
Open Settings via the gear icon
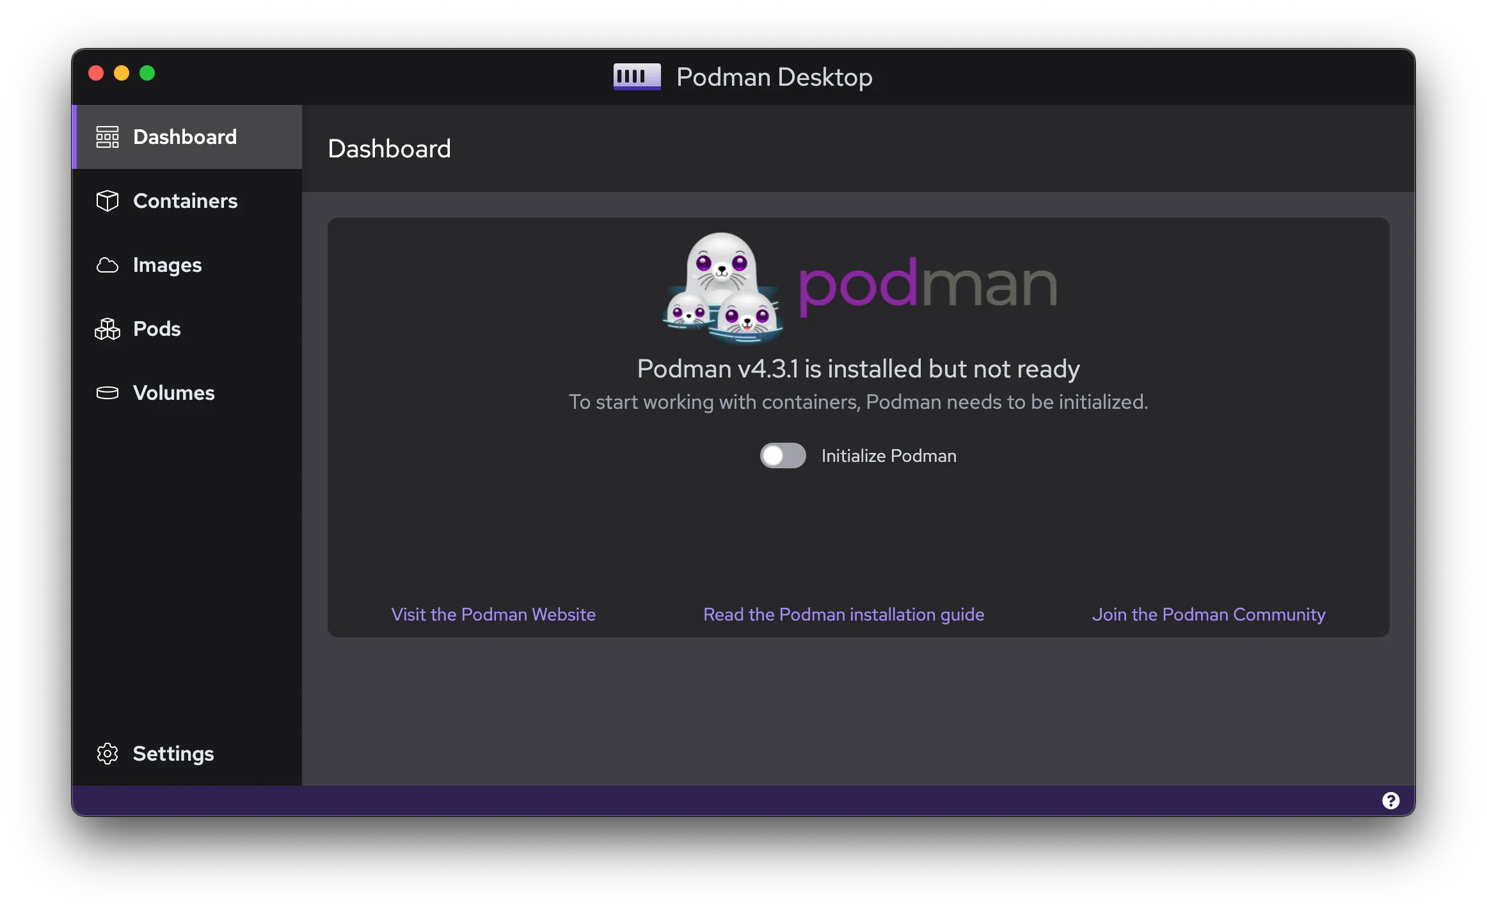click(x=107, y=754)
